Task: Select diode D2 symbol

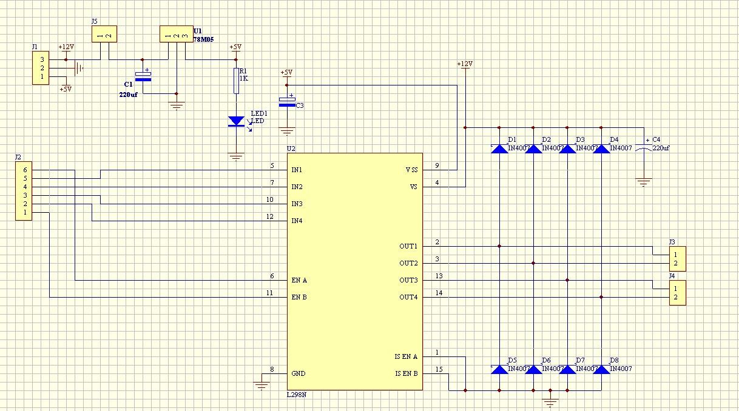Action: coord(533,149)
